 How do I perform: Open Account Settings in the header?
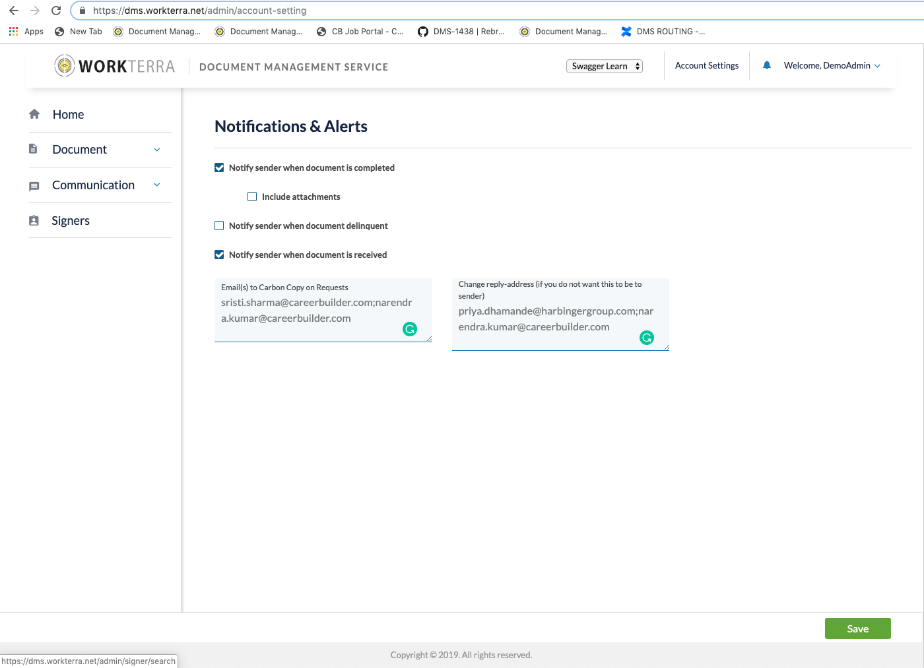pos(707,65)
